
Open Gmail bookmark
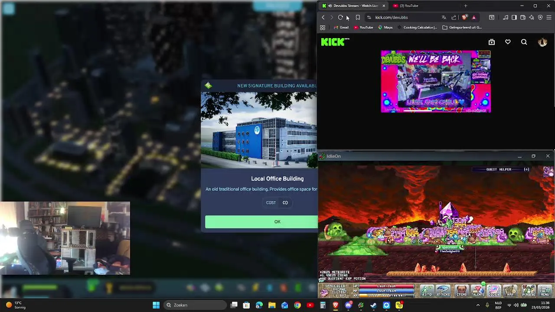point(341,27)
